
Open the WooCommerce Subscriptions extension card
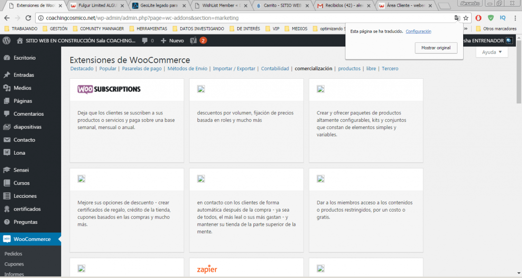click(x=127, y=120)
